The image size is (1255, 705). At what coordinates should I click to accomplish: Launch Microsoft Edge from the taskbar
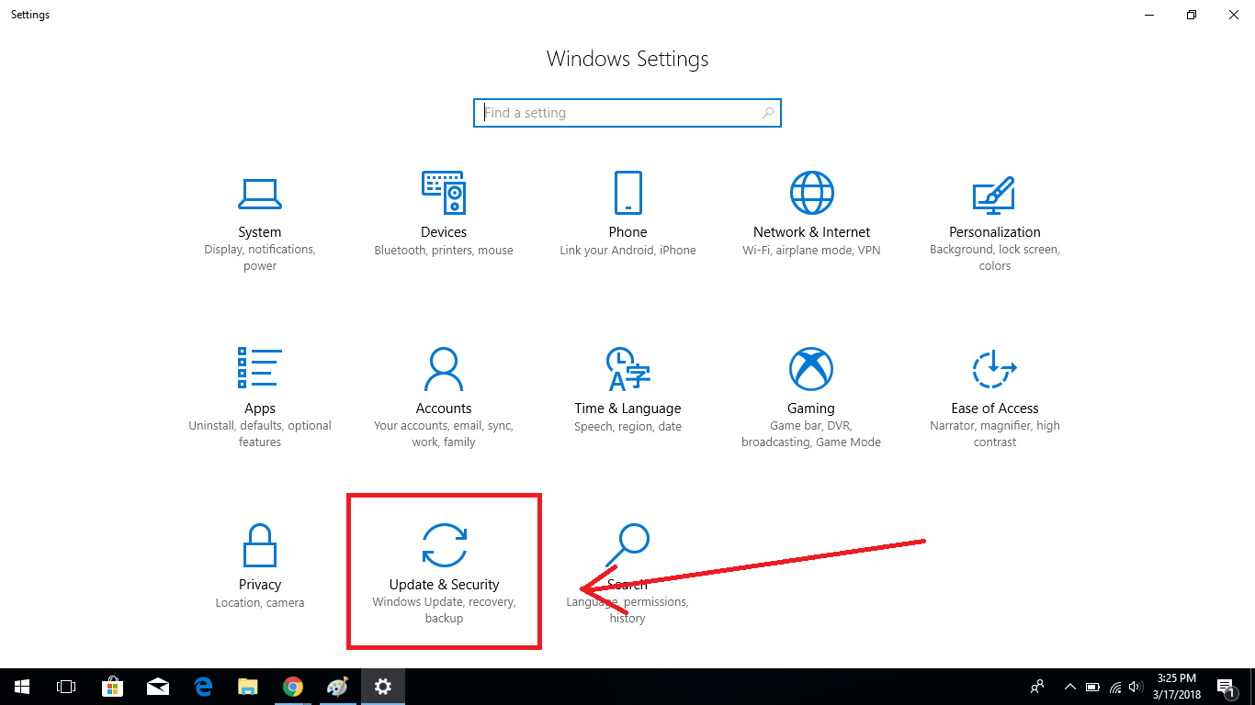point(203,687)
